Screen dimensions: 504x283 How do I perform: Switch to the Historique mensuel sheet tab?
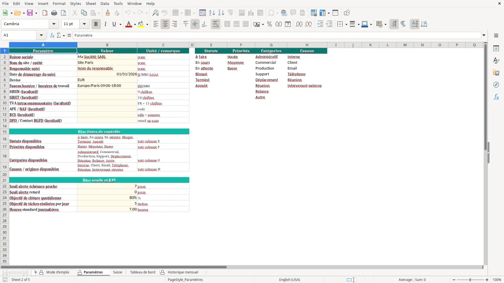(183, 272)
